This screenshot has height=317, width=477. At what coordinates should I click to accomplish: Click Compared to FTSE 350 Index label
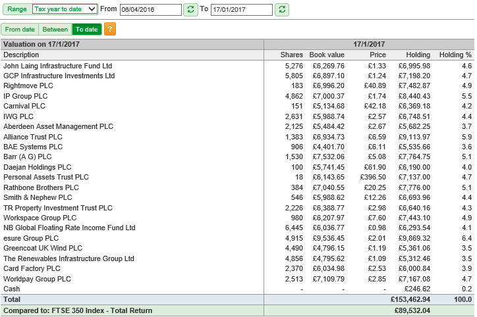(78, 310)
